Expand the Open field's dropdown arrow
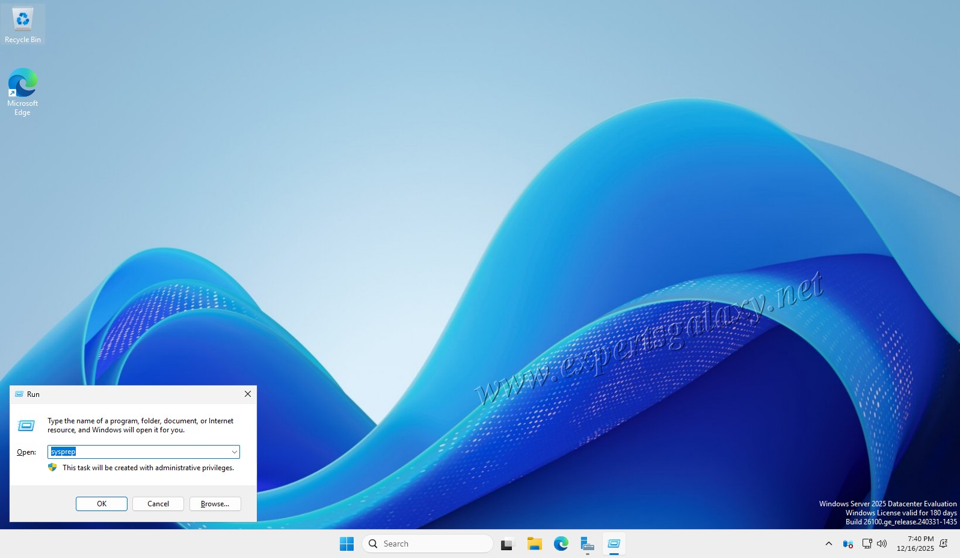This screenshot has height=558, width=960. (234, 452)
